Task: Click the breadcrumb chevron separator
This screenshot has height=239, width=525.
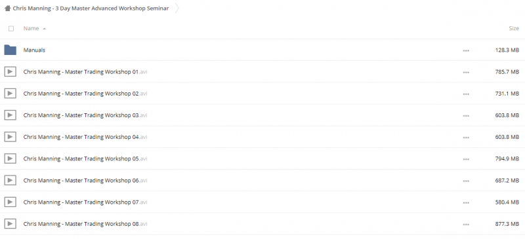Action: 177,9
